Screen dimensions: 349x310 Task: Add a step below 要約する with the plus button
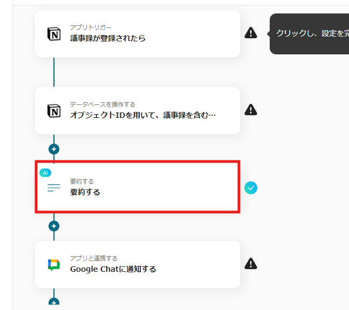click(54, 226)
